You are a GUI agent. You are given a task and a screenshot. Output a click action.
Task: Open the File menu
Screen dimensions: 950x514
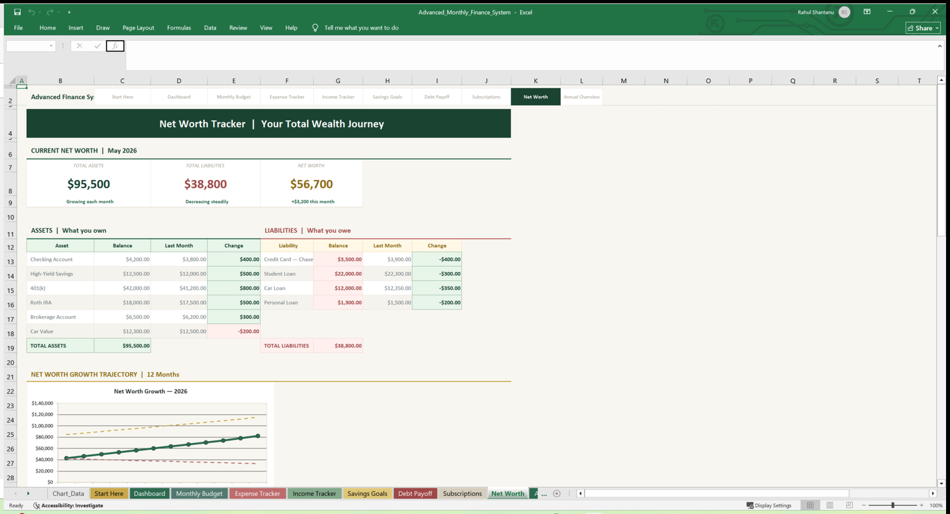pyautogui.click(x=18, y=28)
